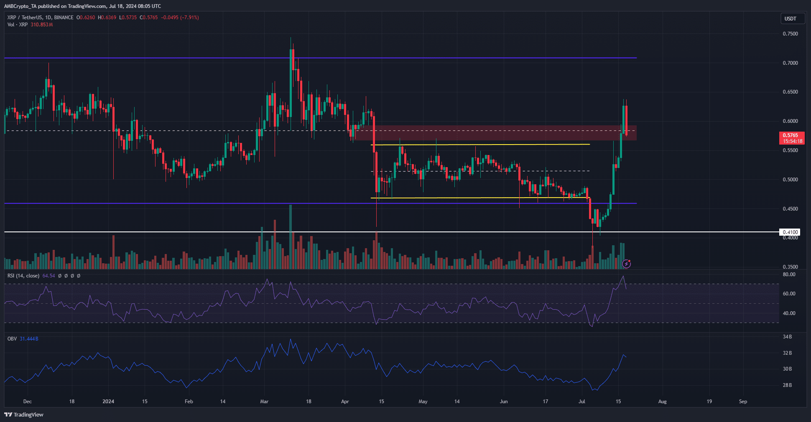The image size is (811, 422).
Task: Click the 32B OBV axis label
Action: (x=787, y=353)
